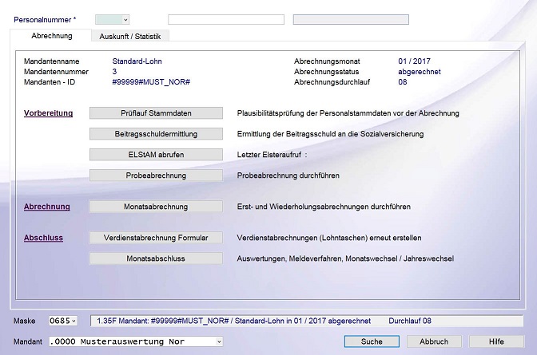Start Beitragsschuldermittlung
Viewport: 537px width, 355px height.
tap(156, 134)
